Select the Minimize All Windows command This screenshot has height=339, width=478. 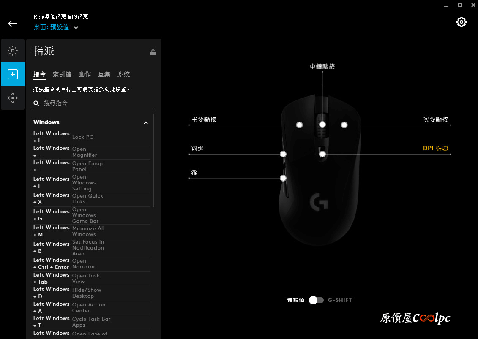point(92,231)
